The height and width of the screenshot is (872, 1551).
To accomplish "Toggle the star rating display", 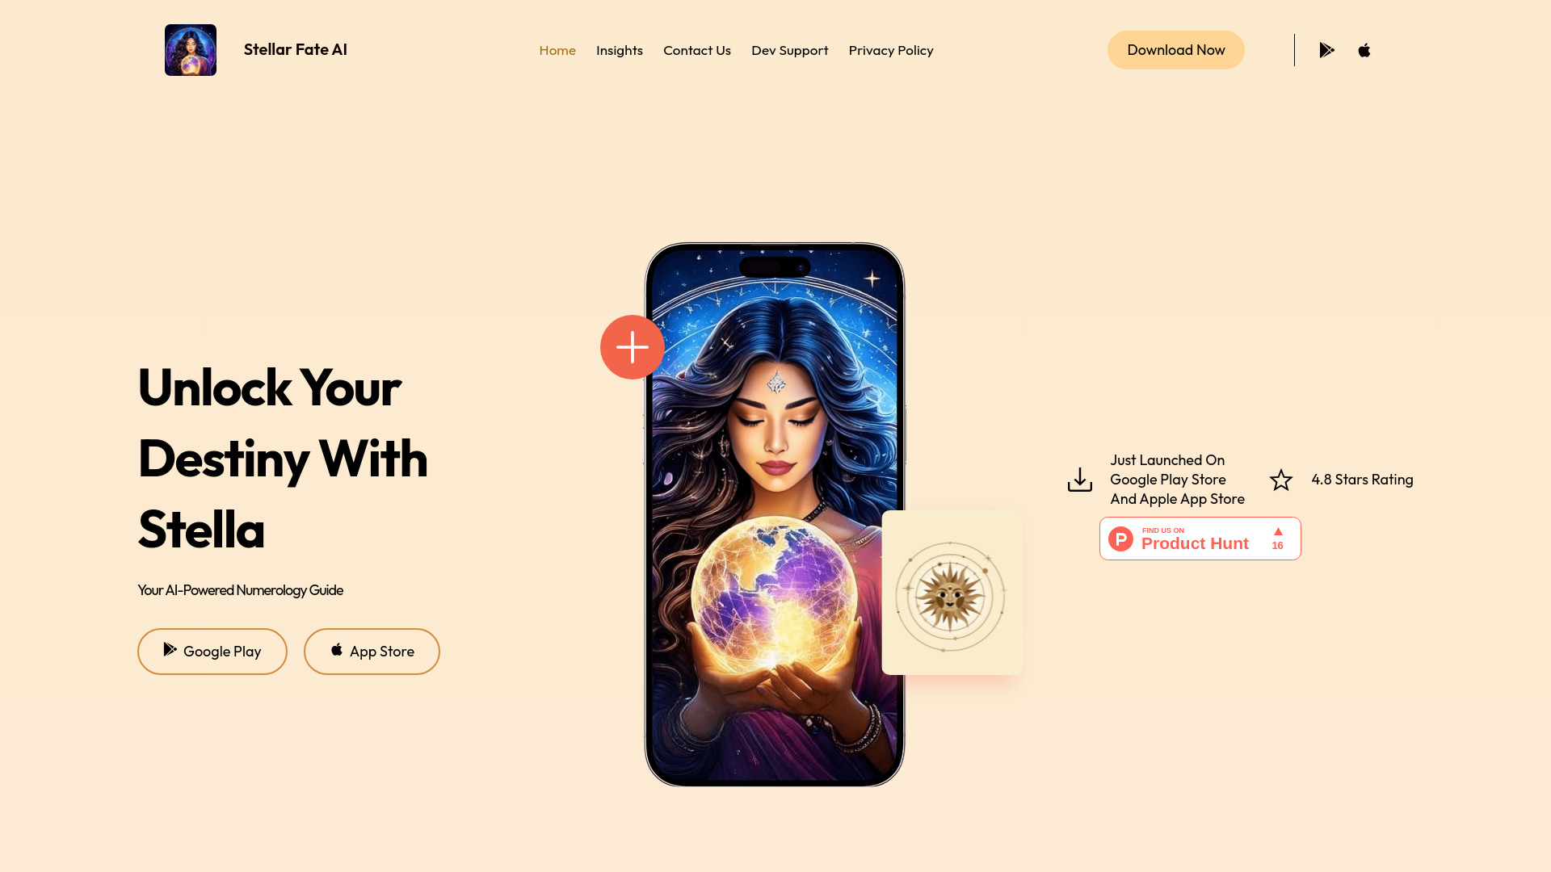I will pos(1281,479).
